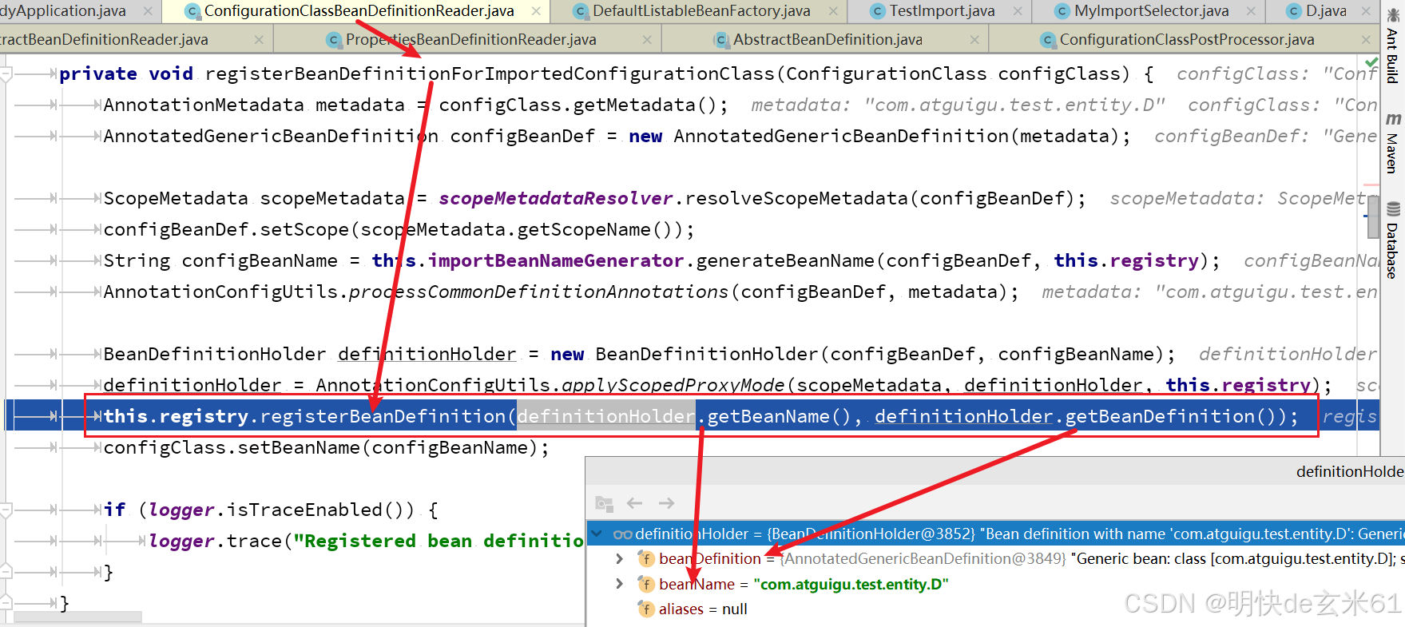Open TestImport.java tab
Image resolution: width=1405 pixels, height=627 pixels.
pyautogui.click(x=942, y=11)
